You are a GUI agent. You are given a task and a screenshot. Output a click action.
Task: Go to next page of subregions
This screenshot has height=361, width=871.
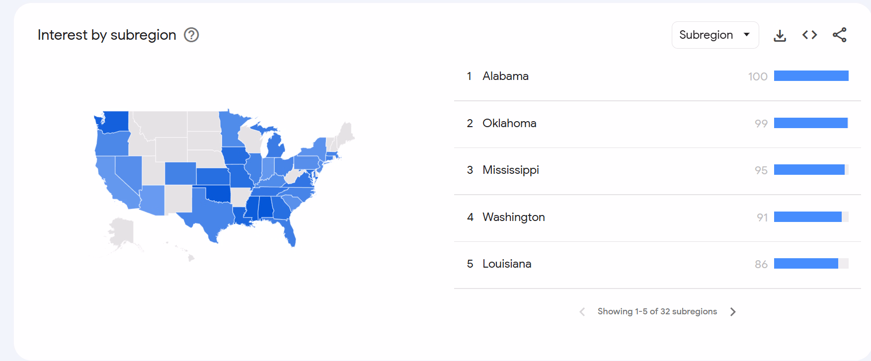[x=733, y=311]
